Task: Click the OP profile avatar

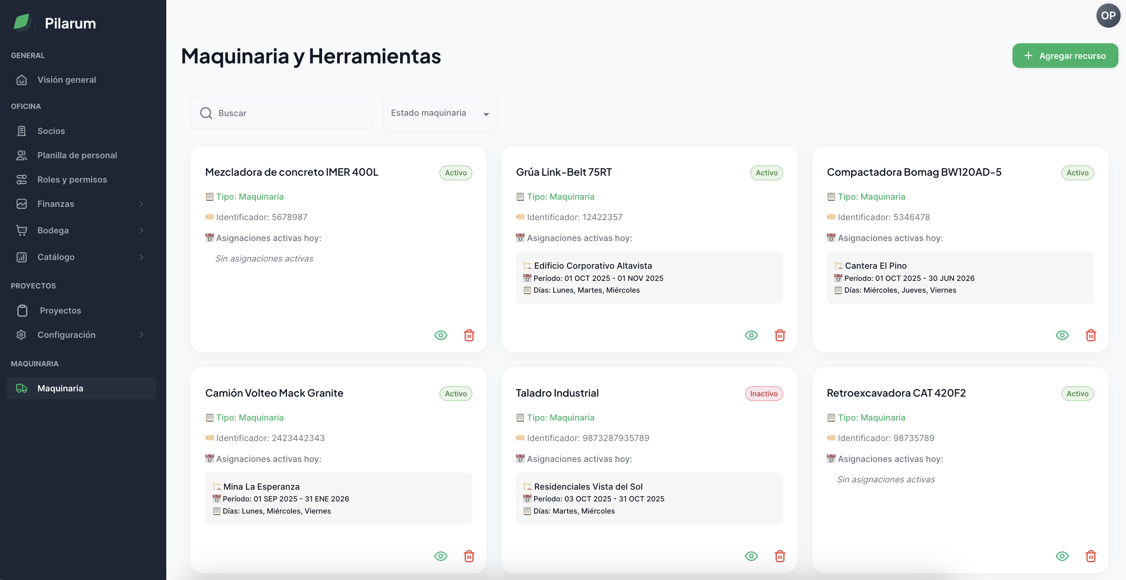Action: pyautogui.click(x=1109, y=15)
